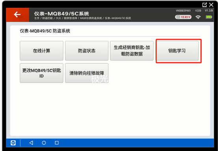Select the 防盗状态 button
Image resolution: width=218 pixels, height=151 pixels.
[x=87, y=51]
